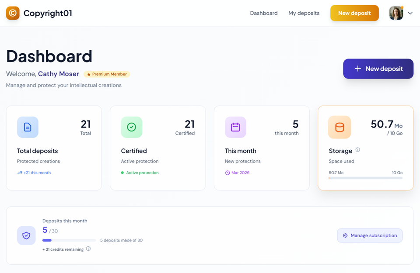Click the Premium Member badge
The image size is (420, 273).
(x=107, y=74)
